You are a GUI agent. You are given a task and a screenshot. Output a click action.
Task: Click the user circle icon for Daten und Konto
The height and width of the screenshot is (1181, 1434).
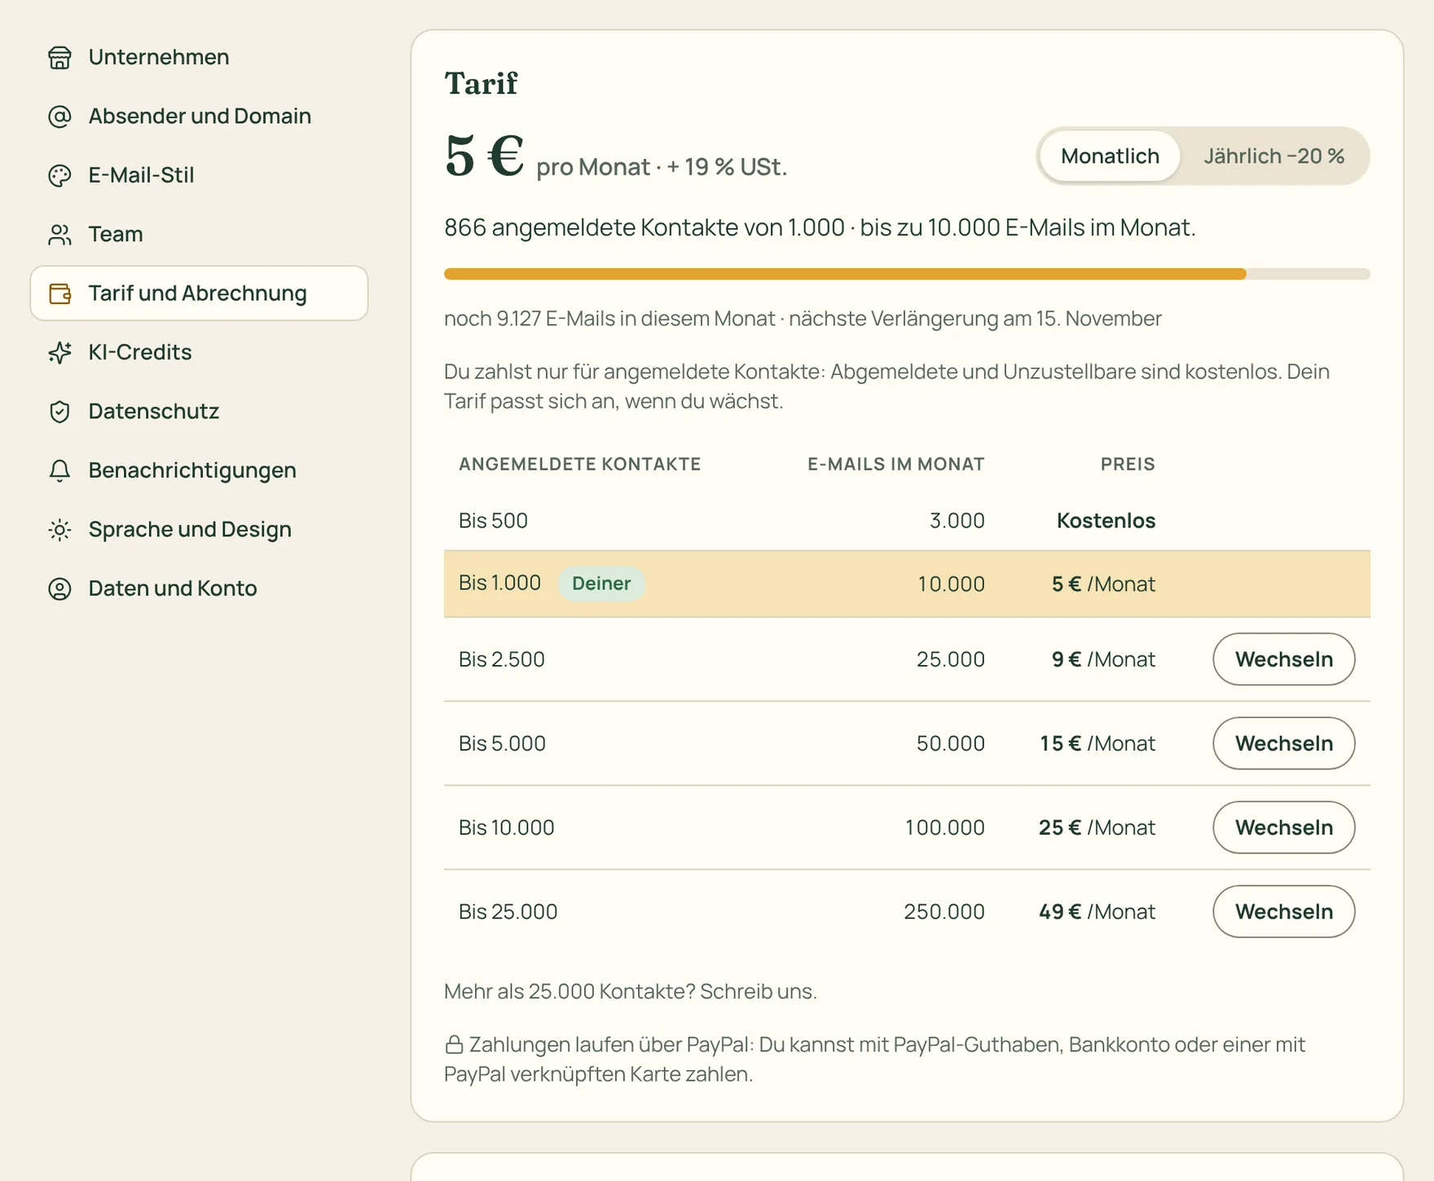coord(59,588)
